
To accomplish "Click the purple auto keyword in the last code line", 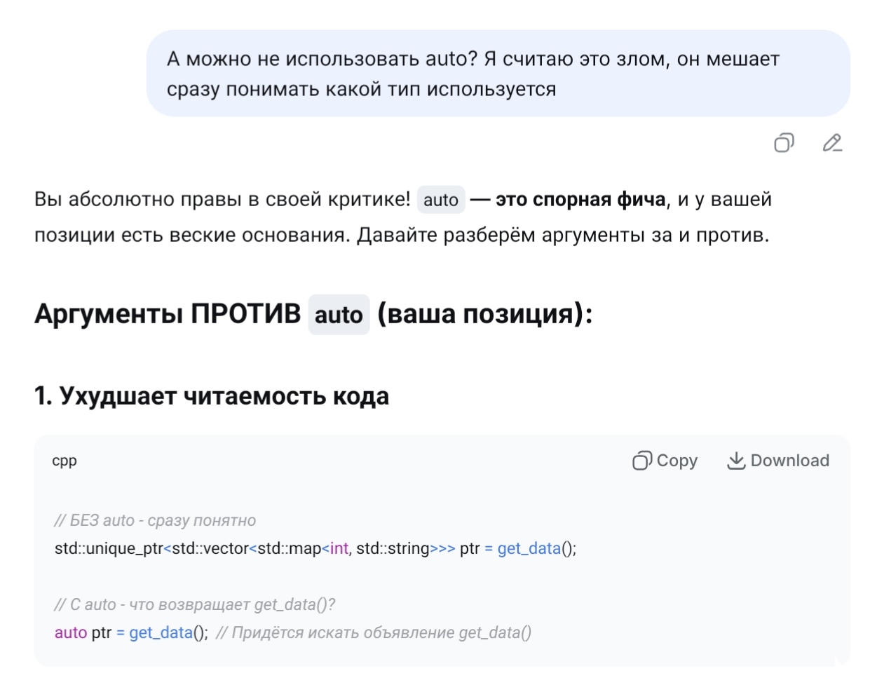I will [71, 632].
